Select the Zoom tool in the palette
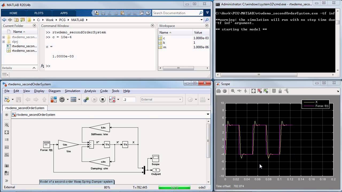Screen dimensions: 342x192 pyautogui.click(x=7, y=125)
